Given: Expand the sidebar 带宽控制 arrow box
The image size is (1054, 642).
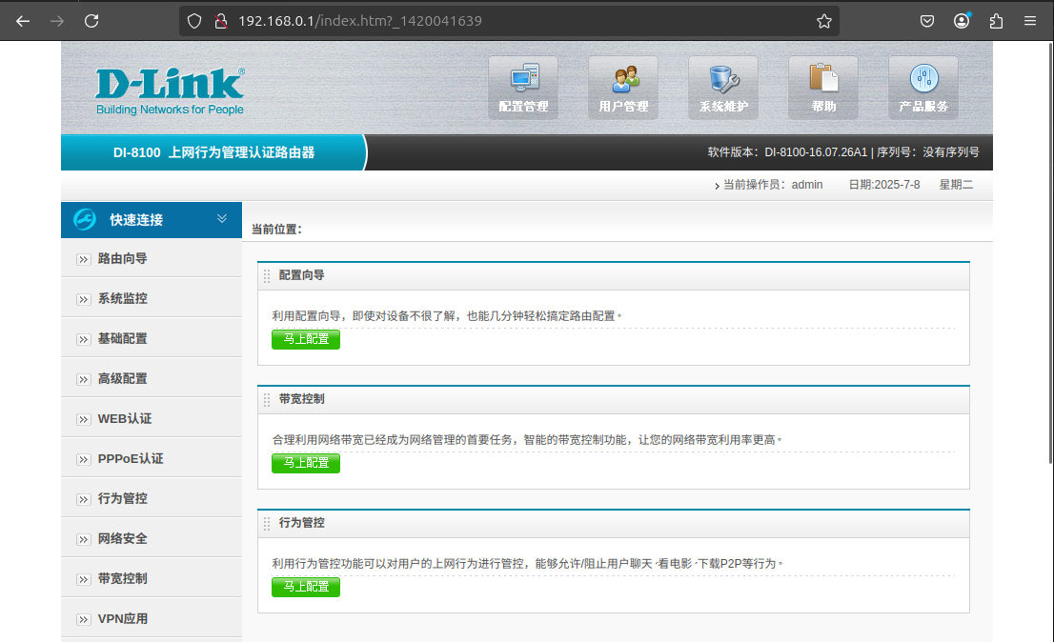Looking at the screenshot, I should point(83,579).
